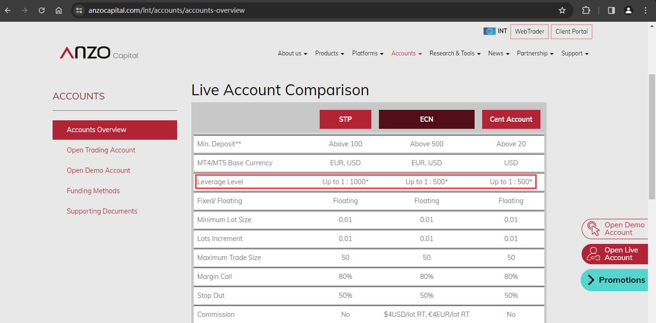Open the Client Portal button

[572, 32]
